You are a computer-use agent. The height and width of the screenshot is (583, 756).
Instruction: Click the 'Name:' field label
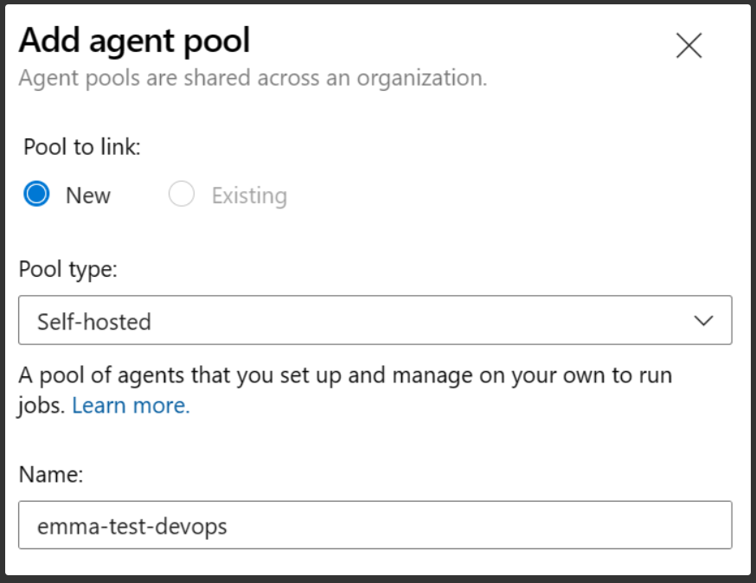51,475
